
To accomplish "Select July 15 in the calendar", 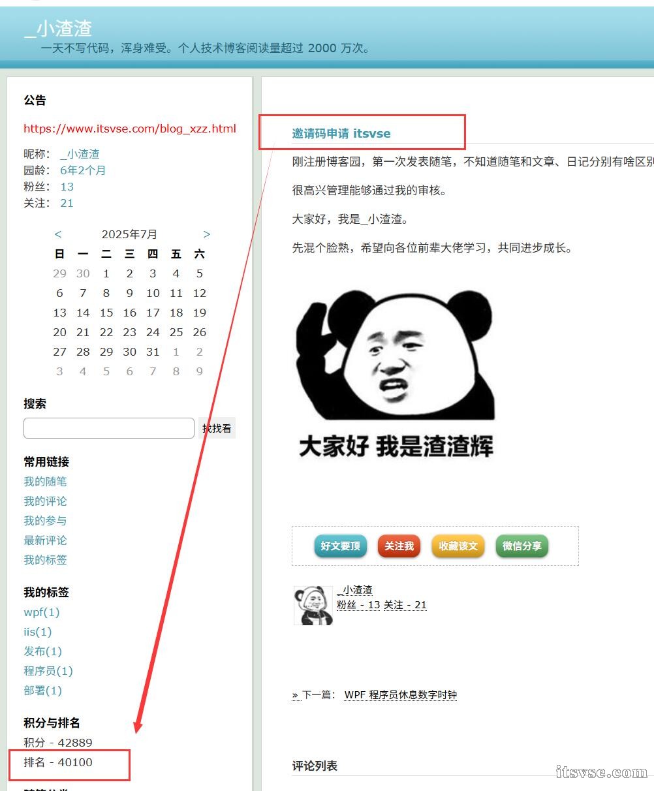I will pyautogui.click(x=106, y=313).
